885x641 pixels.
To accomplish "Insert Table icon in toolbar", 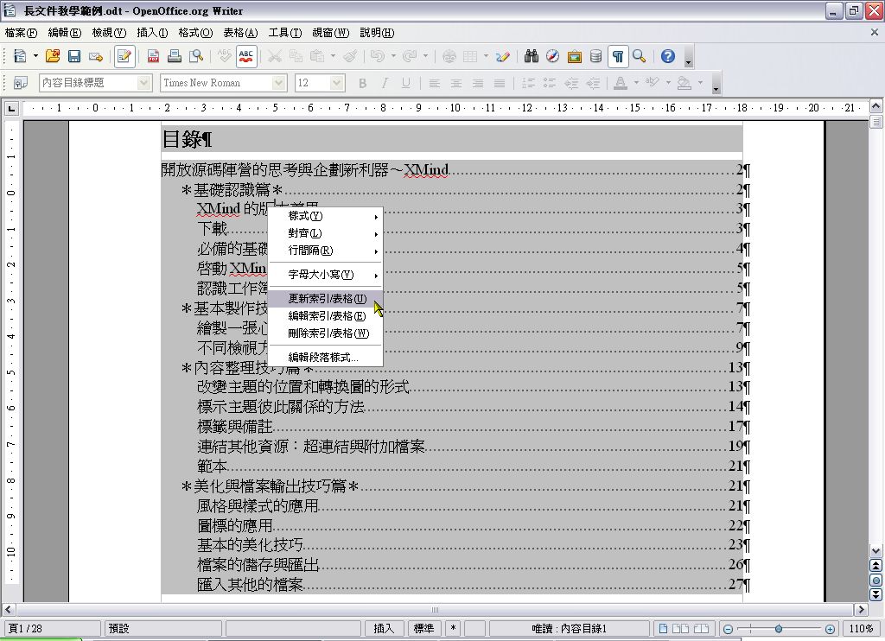I will [470, 56].
